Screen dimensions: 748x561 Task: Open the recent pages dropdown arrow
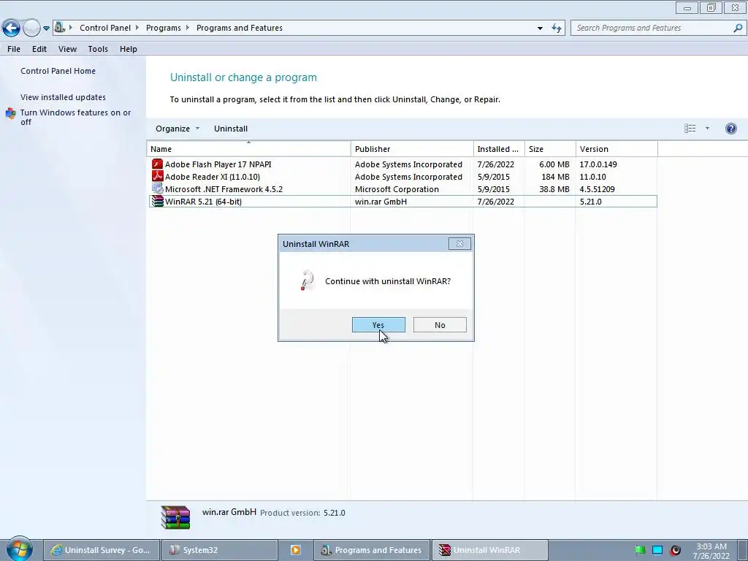tap(46, 28)
